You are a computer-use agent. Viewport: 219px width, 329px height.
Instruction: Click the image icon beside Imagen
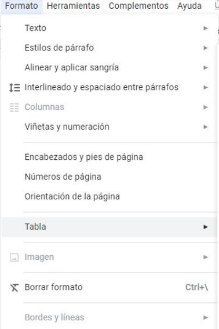pyautogui.click(x=14, y=258)
